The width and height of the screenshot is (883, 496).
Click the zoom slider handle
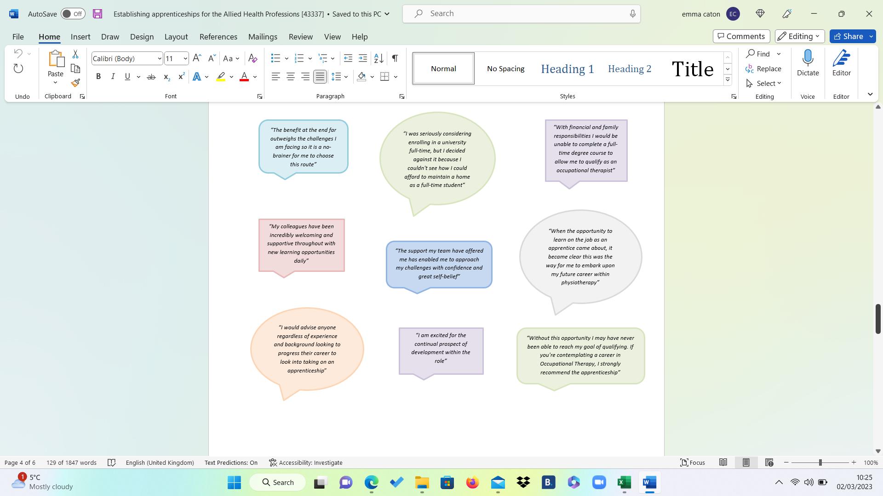pos(820,462)
